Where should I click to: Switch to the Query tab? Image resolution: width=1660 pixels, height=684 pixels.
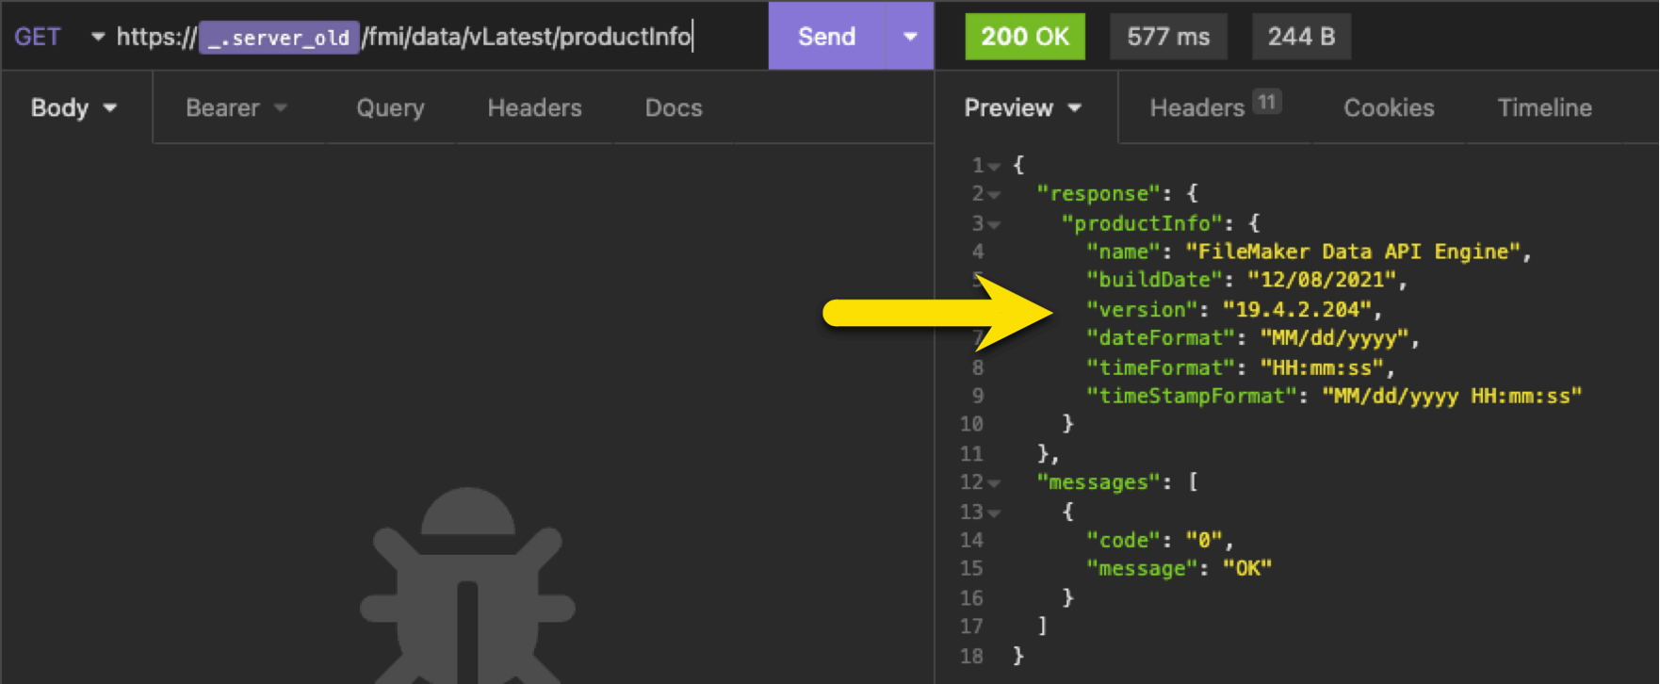pyautogui.click(x=390, y=107)
